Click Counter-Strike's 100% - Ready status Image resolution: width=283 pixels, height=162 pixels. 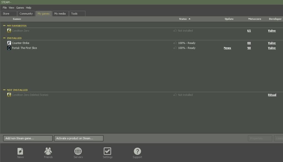click(187, 43)
